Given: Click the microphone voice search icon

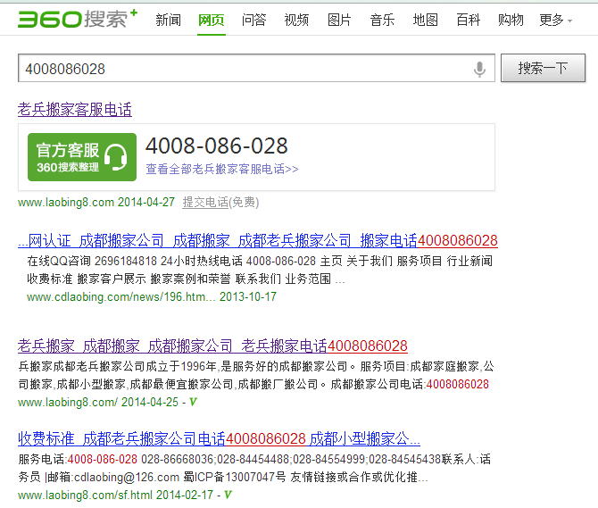Looking at the screenshot, I should click(479, 70).
